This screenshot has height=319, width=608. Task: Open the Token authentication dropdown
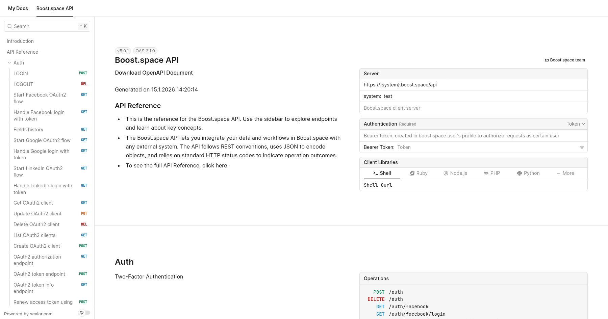(576, 124)
